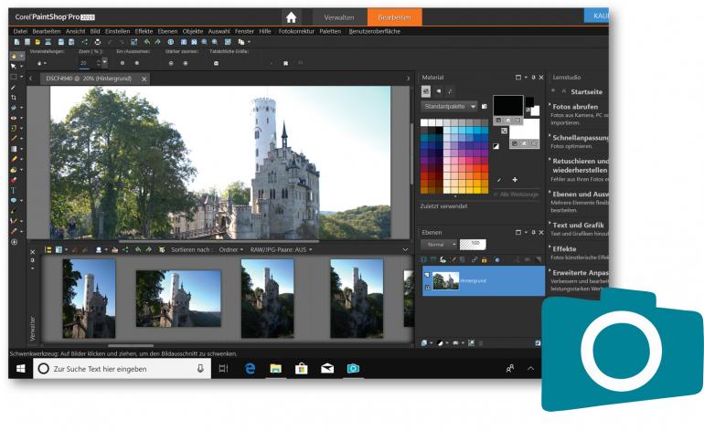The width and height of the screenshot is (704, 431).
Task: Select the Flood Fill gradient tool
Action: (14, 149)
